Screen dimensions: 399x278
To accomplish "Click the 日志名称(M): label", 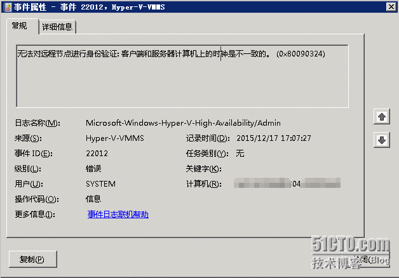I will 37,123.
